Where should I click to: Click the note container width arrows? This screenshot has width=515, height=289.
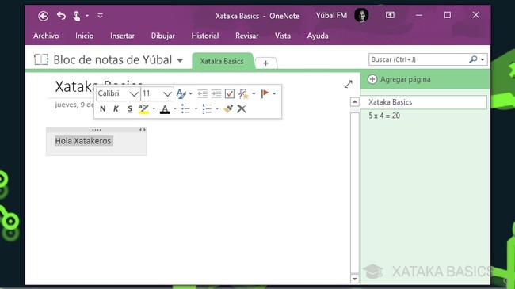coord(142,130)
